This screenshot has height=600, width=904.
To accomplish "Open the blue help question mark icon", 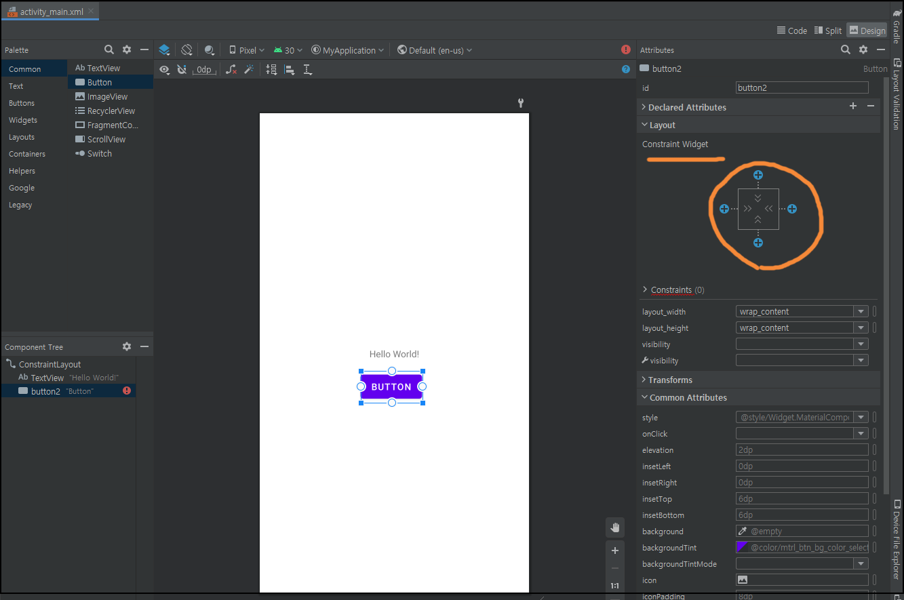I will tap(626, 69).
